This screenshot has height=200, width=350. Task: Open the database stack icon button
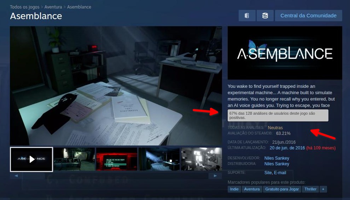pyautogui.click(x=265, y=16)
